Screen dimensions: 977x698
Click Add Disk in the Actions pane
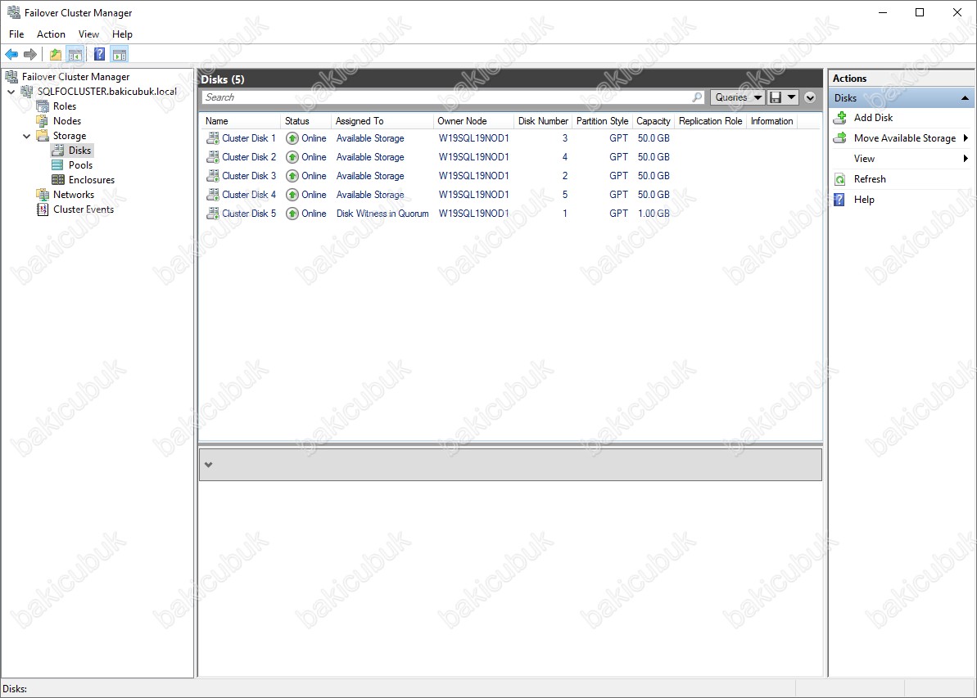tap(873, 118)
